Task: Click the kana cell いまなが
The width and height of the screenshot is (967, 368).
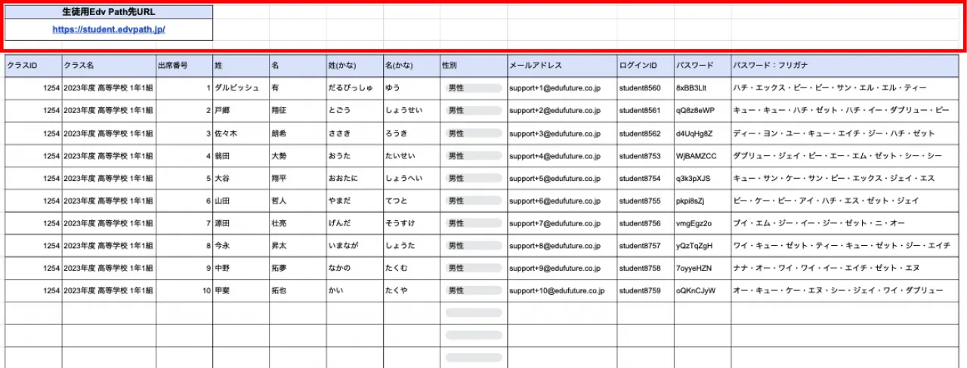Action: click(354, 246)
